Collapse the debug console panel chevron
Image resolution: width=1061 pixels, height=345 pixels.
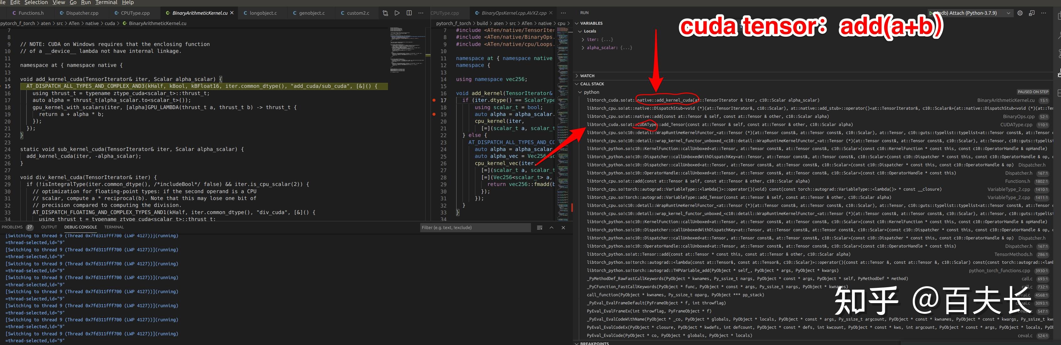552,228
